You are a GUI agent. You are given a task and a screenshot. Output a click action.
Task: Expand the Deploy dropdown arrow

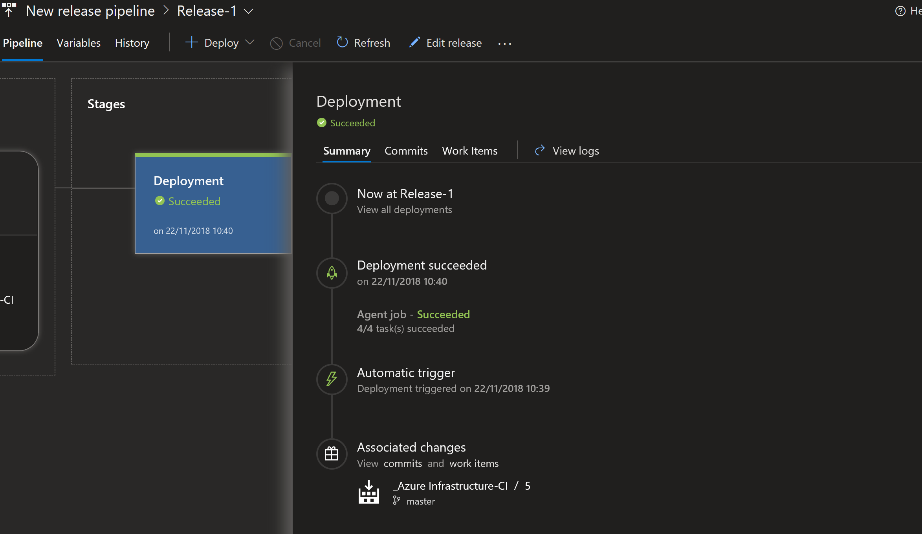[x=250, y=42]
